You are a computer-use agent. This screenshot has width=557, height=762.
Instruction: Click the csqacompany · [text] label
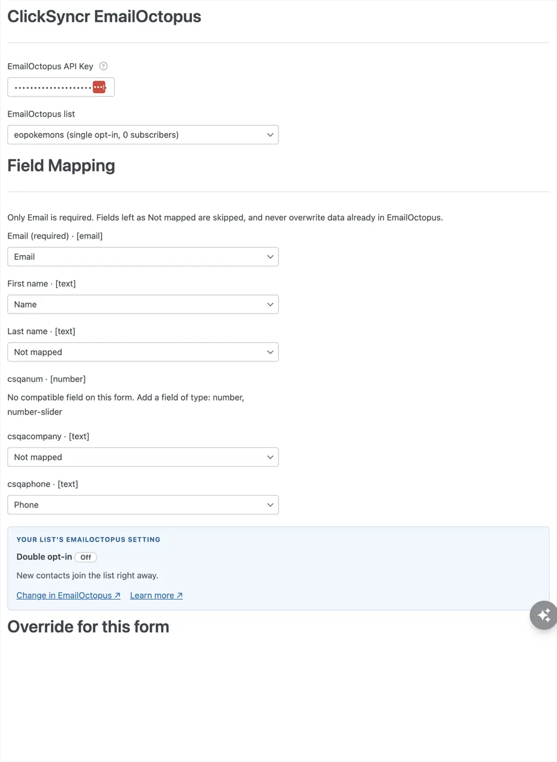pos(48,437)
